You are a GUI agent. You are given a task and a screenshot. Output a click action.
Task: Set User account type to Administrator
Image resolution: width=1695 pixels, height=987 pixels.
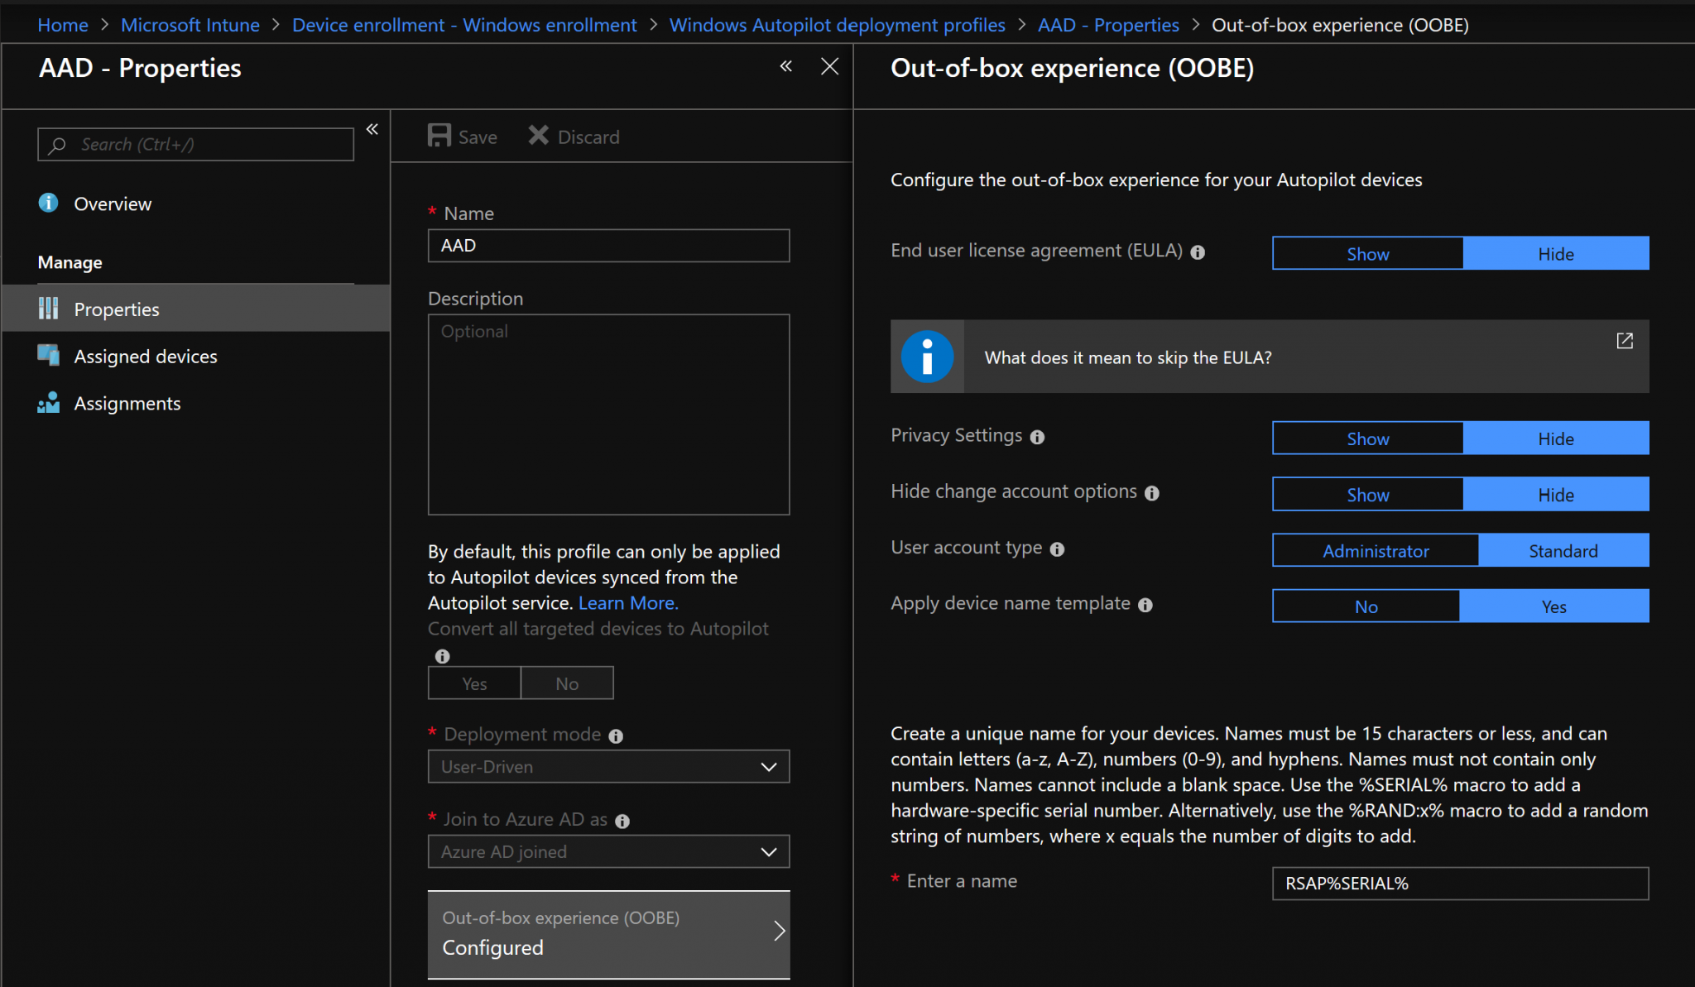tap(1376, 550)
